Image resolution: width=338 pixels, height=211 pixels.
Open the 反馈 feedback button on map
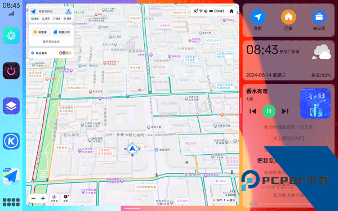tap(65, 199)
